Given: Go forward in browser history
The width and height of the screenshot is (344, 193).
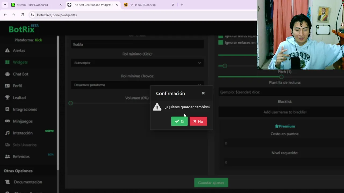Looking at the screenshot, I should click(14, 15).
